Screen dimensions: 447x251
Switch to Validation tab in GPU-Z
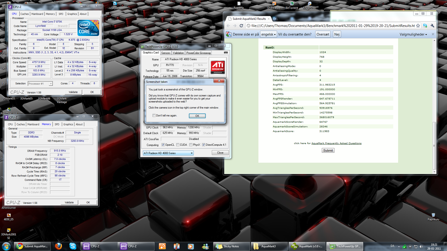[x=178, y=53]
